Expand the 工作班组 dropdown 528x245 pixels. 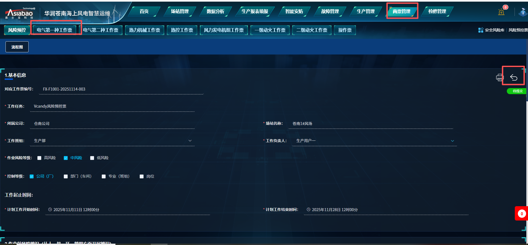[190, 141]
